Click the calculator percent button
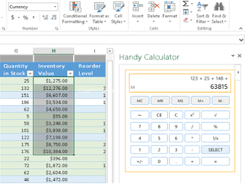Screen dimensions: 246x184 tap(216, 127)
